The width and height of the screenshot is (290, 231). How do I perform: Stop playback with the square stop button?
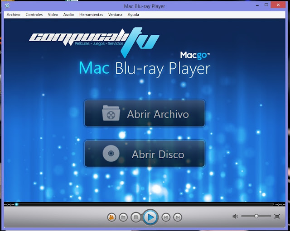coord(136,217)
